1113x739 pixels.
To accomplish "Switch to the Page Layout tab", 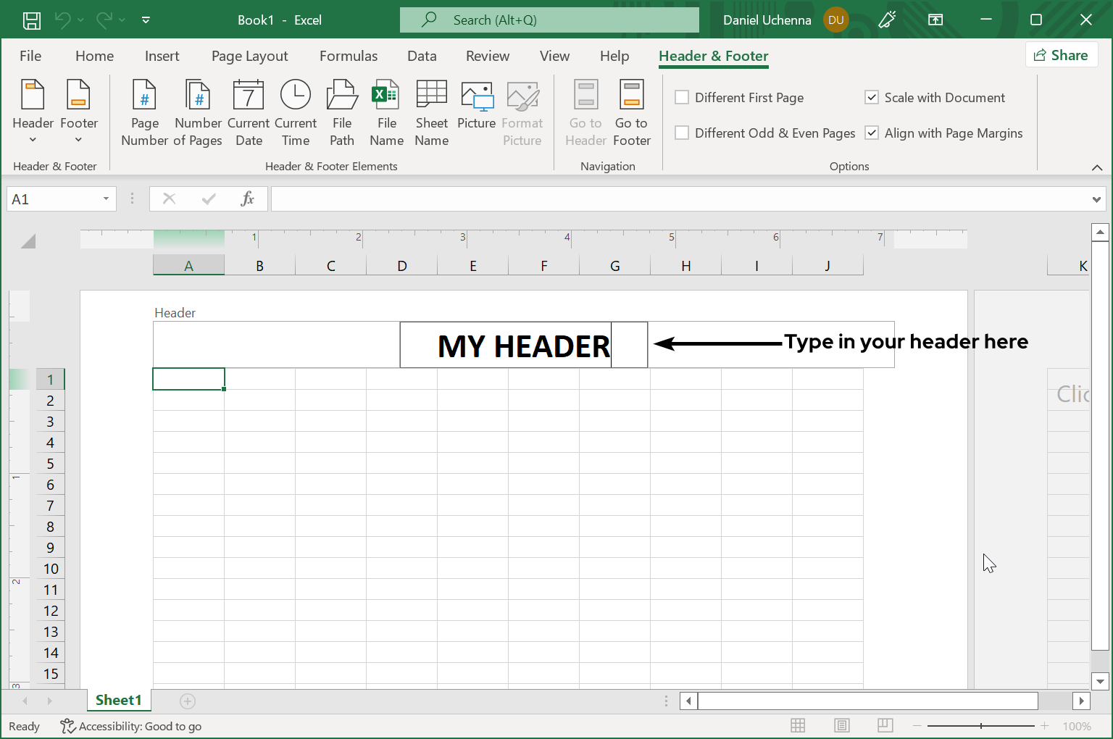I will [x=249, y=56].
